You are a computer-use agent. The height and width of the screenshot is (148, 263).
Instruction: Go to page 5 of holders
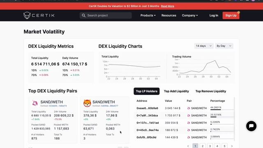(224, 146)
